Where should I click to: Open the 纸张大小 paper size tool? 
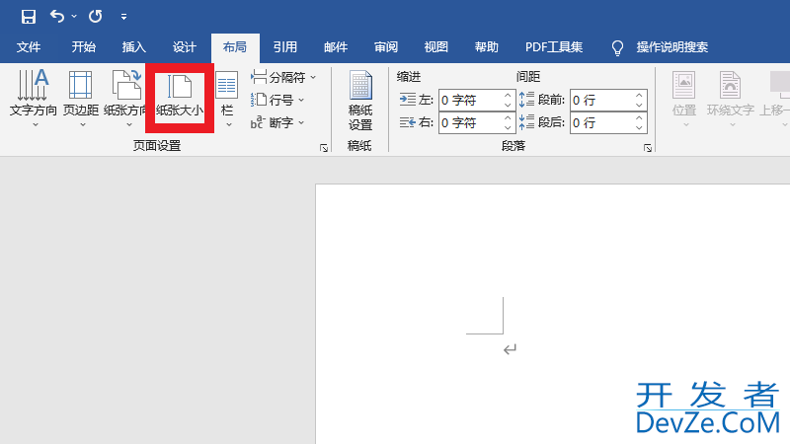(180, 98)
